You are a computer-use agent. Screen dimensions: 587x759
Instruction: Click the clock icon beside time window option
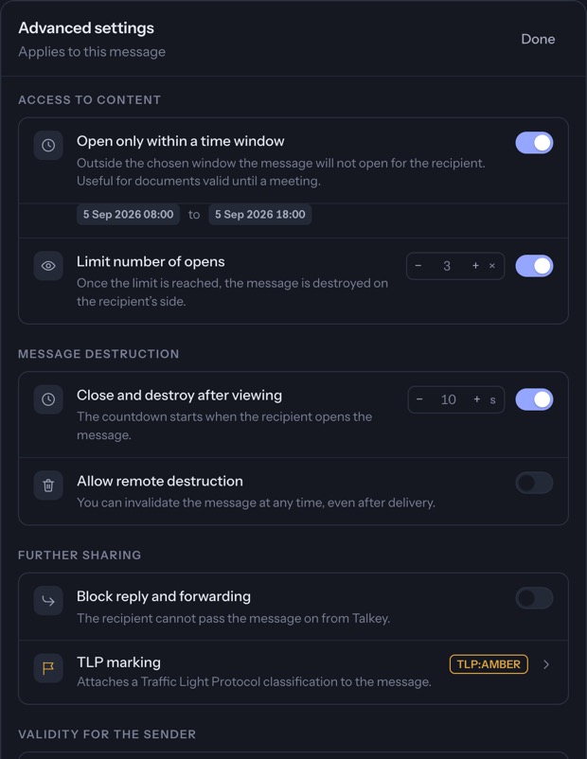[48, 145]
